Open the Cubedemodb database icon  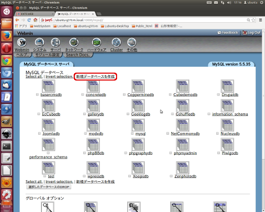[182, 86]
